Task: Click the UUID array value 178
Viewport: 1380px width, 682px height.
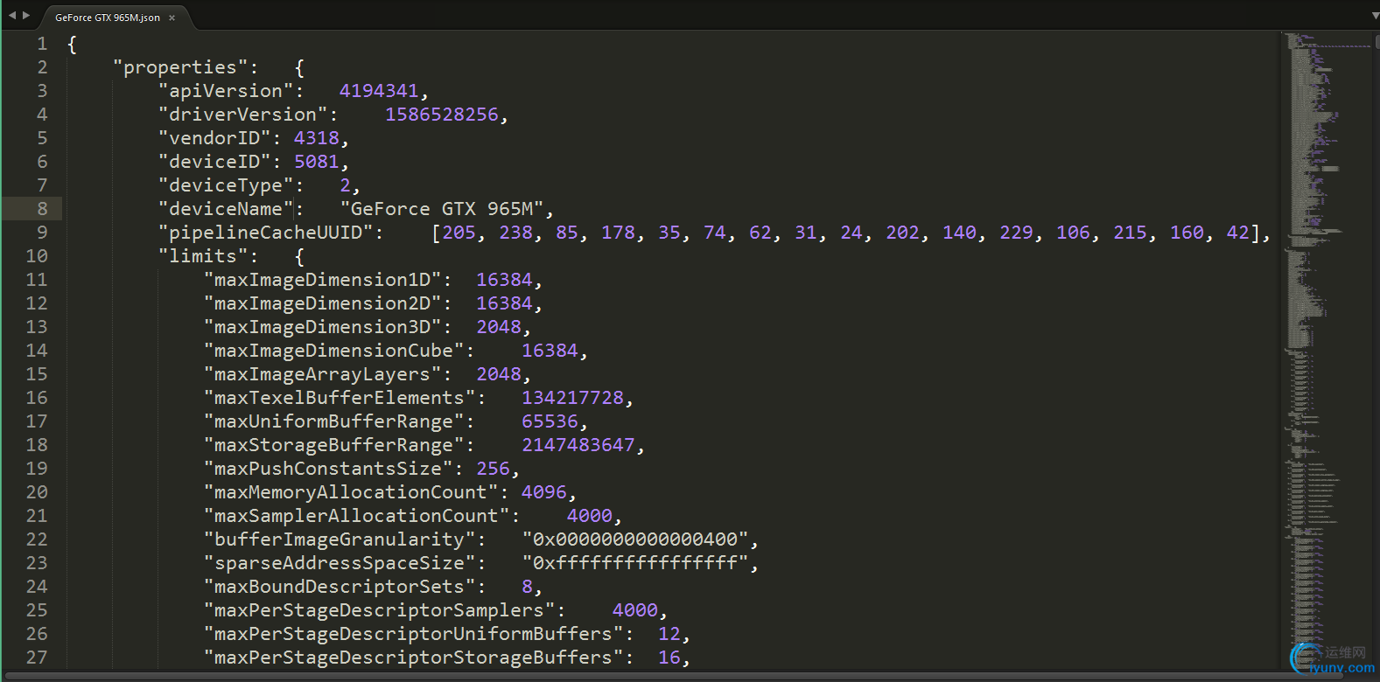Action: pyautogui.click(x=619, y=233)
